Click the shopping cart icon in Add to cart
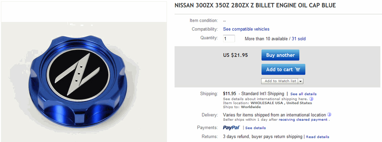This screenshot has height=142, width=382. point(297,70)
